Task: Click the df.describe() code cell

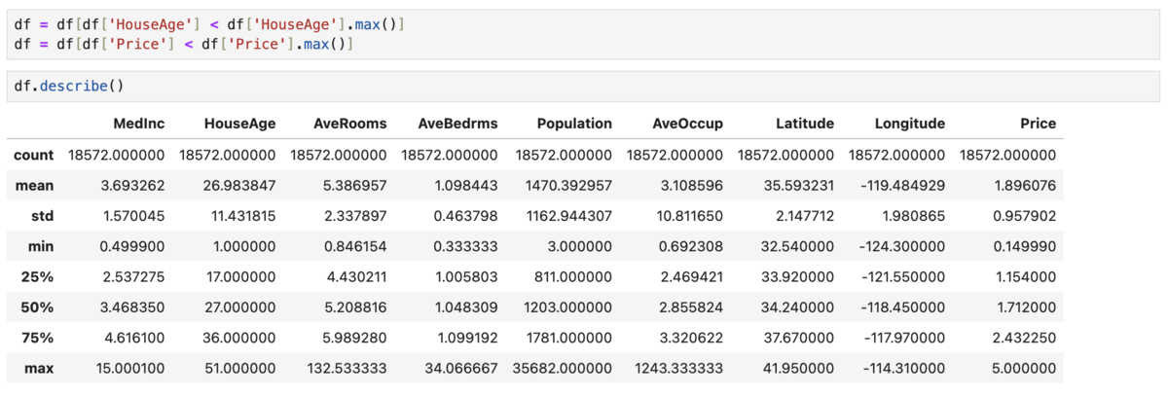Action: [582, 86]
